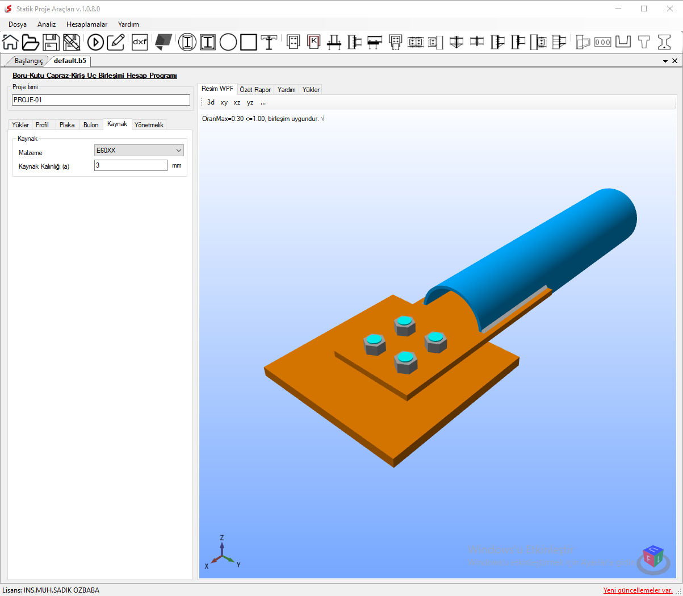Open the Bulon tab
Viewport: 683px width, 596px height.
coord(91,125)
